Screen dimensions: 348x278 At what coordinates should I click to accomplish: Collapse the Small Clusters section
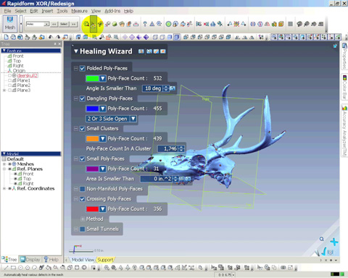pos(75,129)
